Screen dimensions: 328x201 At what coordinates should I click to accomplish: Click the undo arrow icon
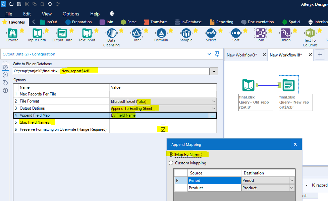pos(50,4)
